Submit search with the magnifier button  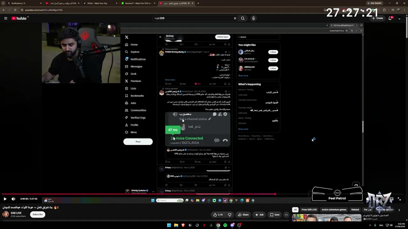tap(243, 18)
